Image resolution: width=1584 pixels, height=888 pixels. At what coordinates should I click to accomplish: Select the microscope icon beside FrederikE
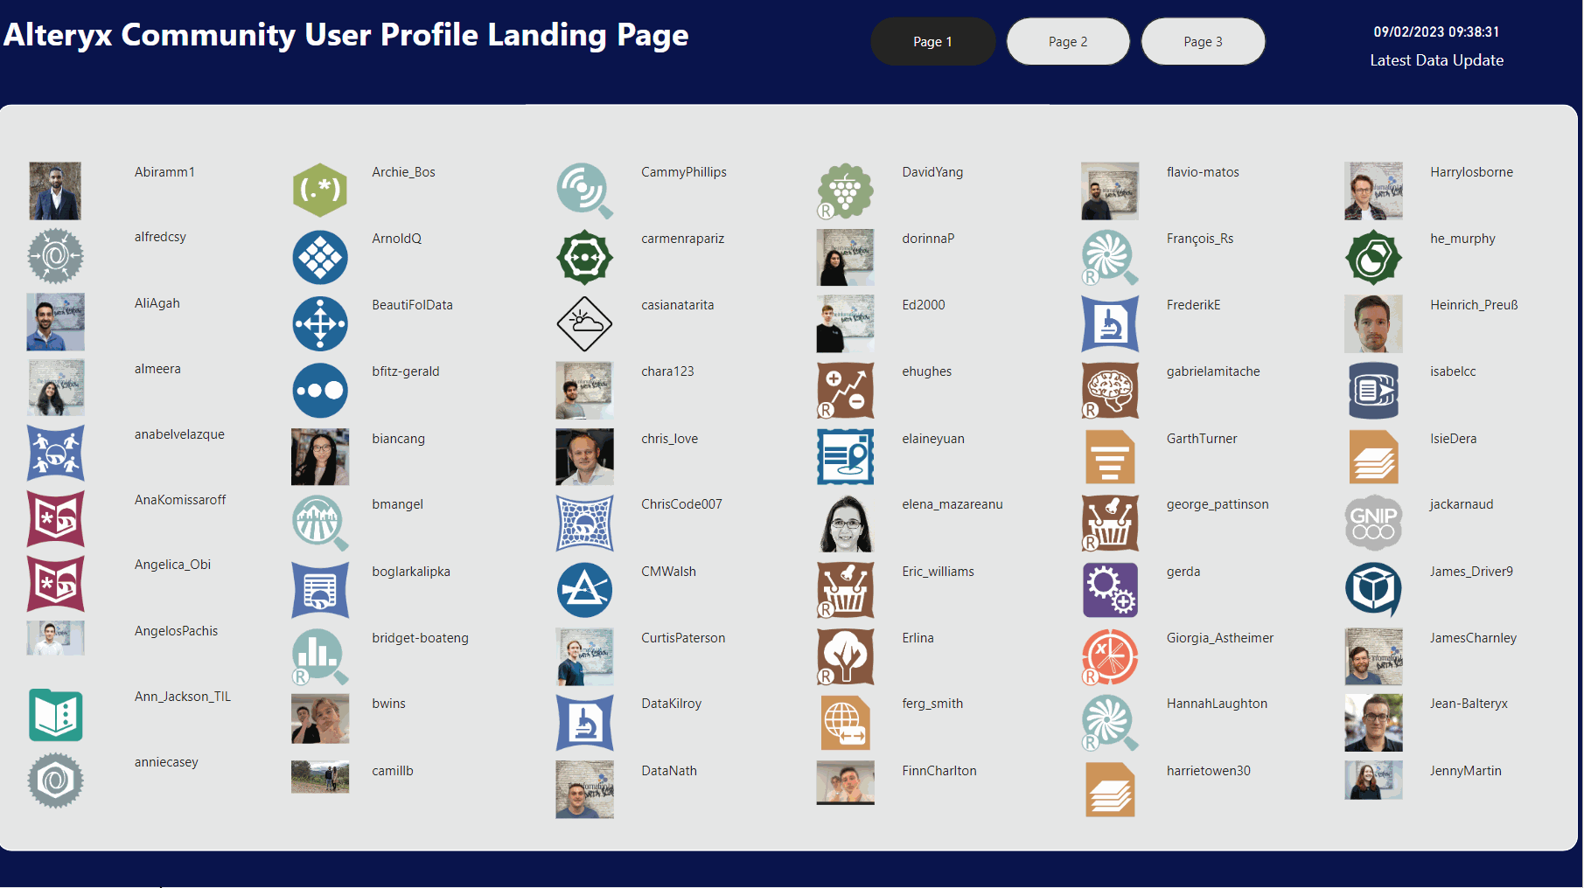click(x=1110, y=323)
